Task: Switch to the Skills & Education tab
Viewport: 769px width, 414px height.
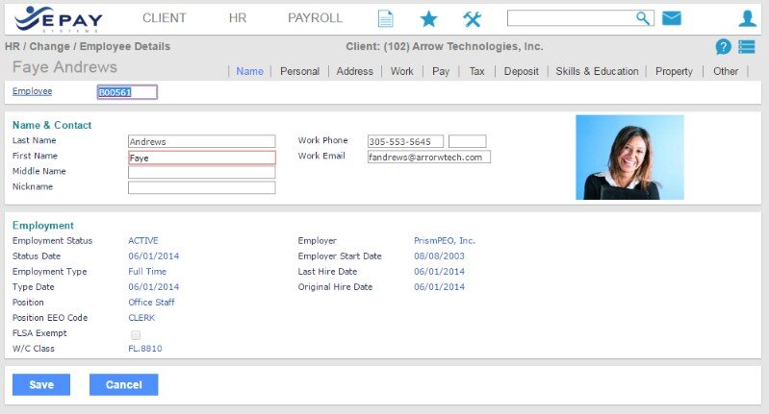Action: [597, 71]
